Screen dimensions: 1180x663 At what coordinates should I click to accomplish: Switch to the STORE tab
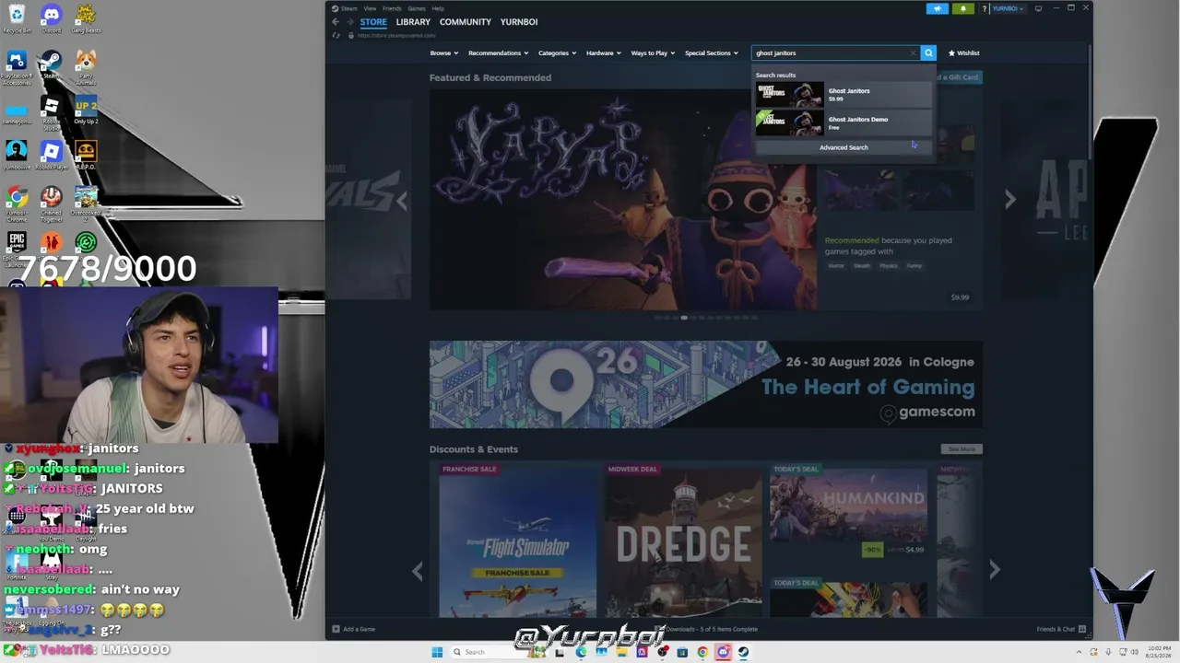(373, 22)
